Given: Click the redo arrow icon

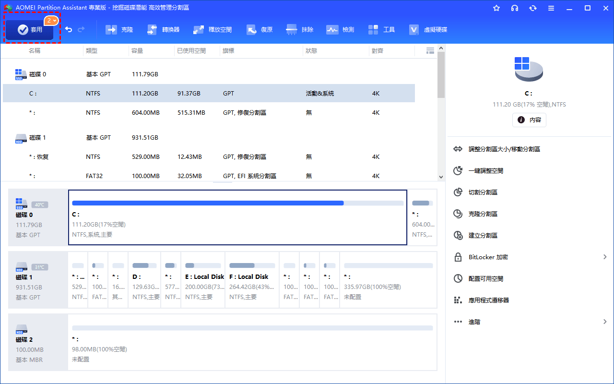Looking at the screenshot, I should (81, 30).
